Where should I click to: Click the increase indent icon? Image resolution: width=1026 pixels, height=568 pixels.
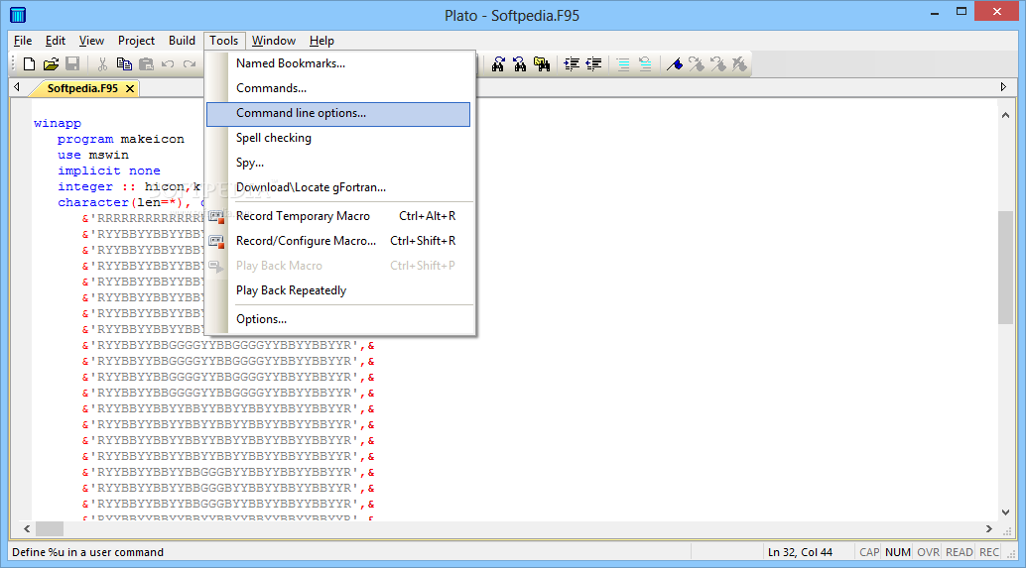click(572, 64)
